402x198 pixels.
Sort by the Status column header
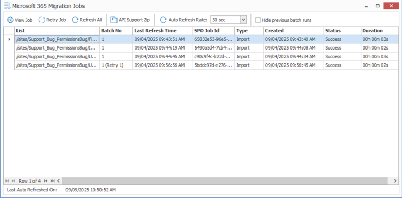pyautogui.click(x=342, y=31)
